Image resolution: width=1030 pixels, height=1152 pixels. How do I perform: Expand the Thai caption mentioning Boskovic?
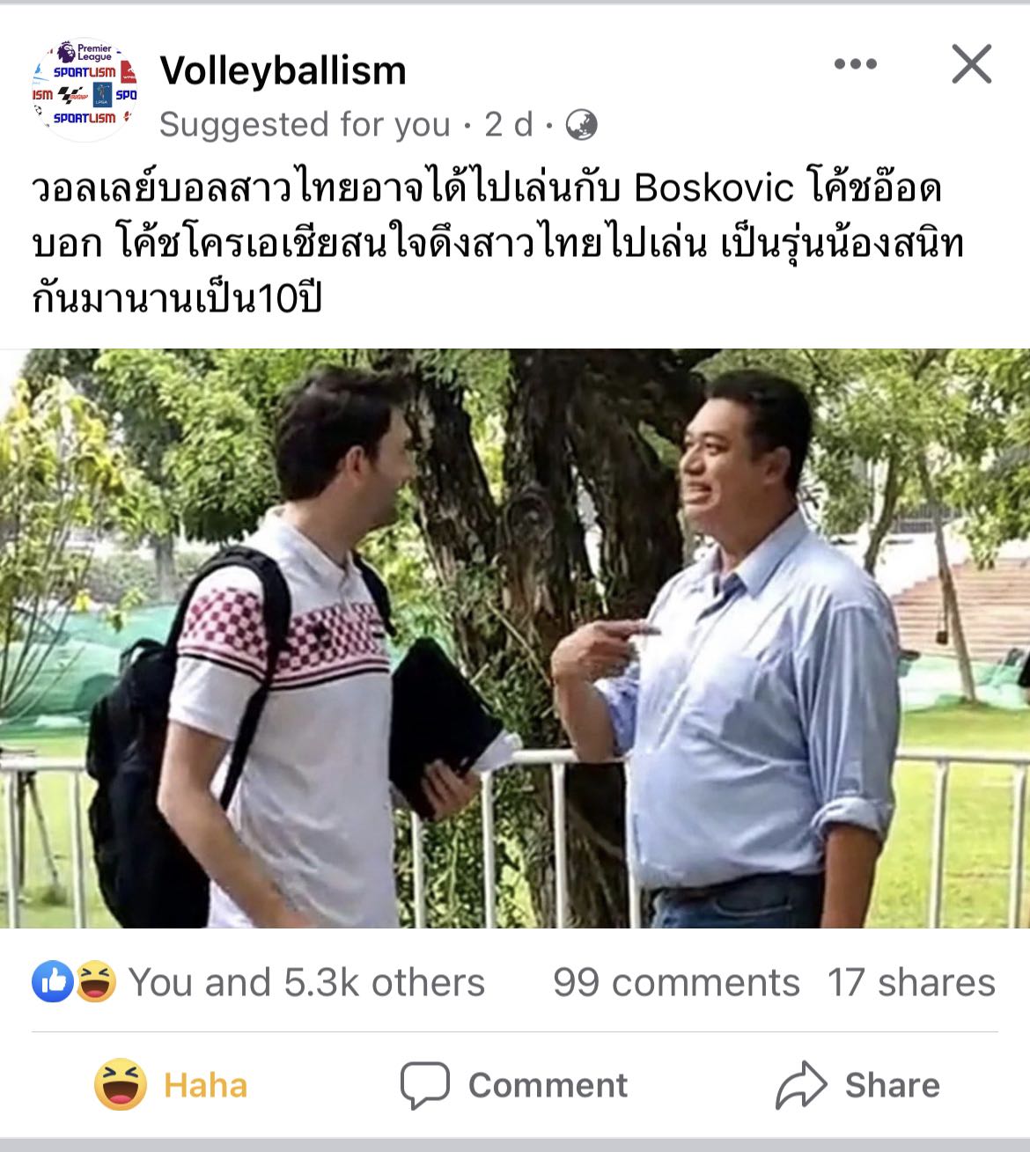pyautogui.click(x=498, y=244)
